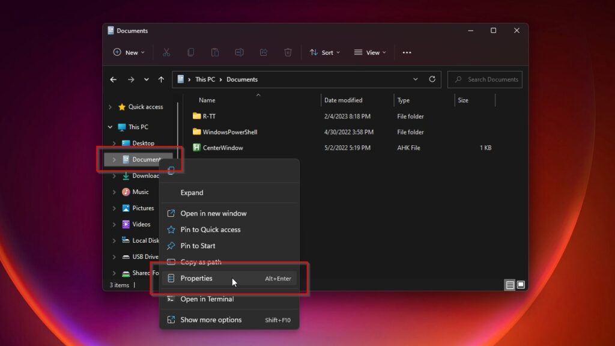
Task: Click the 2/4/2023 8:18 PM date
Action: coord(347,117)
